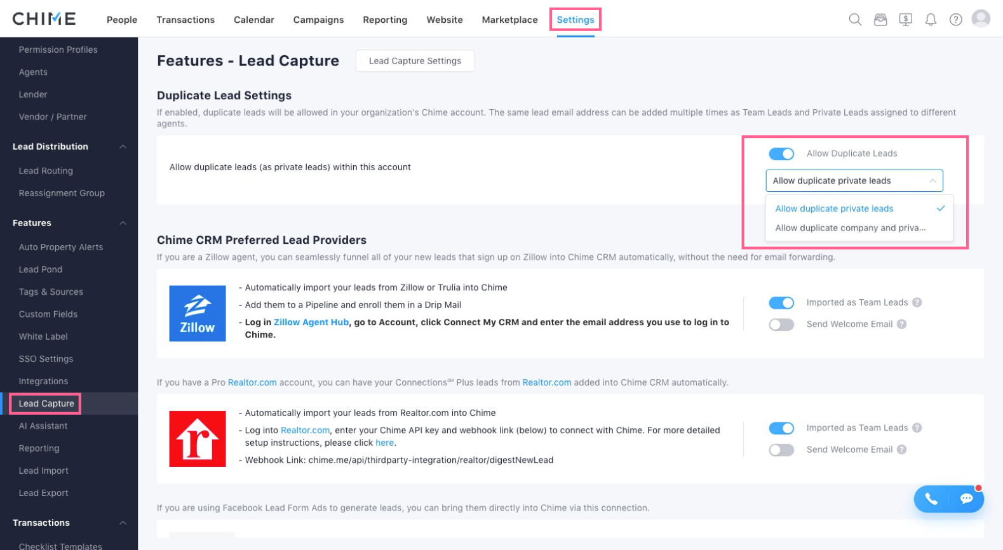Help icon beside Realtor Send Welcome Email
The width and height of the screenshot is (1003, 550).
902,450
